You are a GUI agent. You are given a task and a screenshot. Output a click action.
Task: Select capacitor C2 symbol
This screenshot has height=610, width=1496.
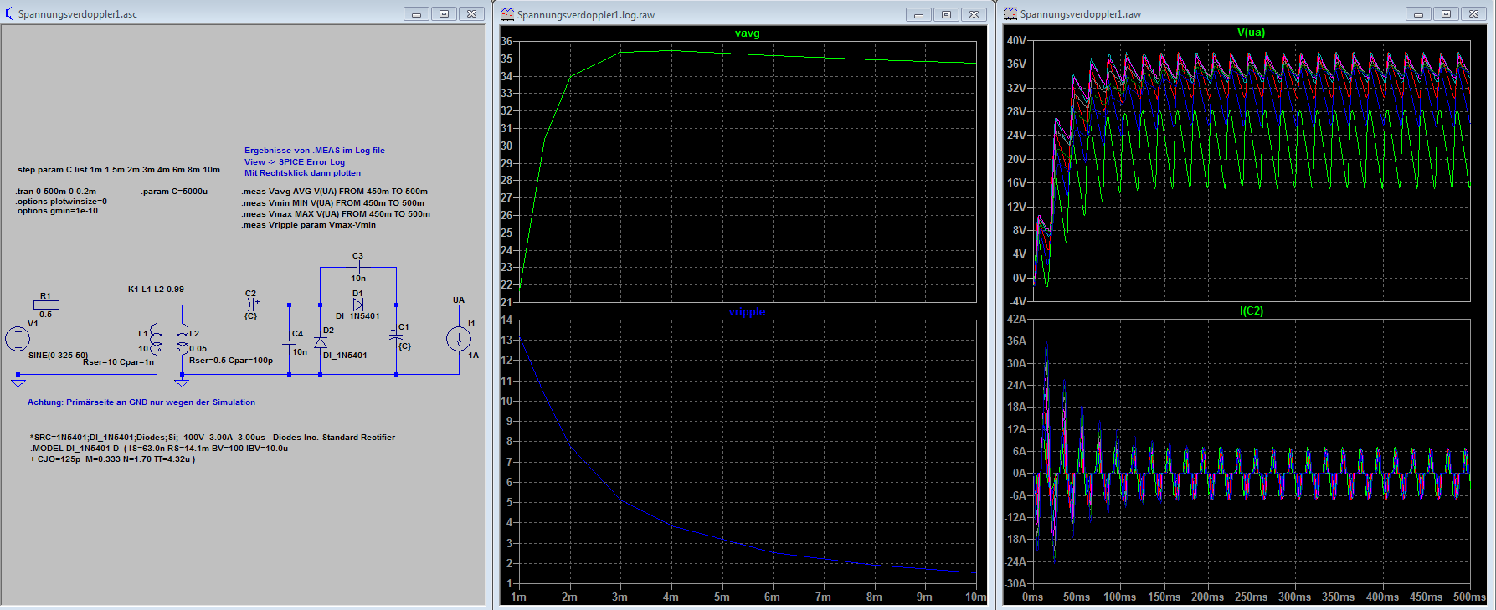coord(250,305)
